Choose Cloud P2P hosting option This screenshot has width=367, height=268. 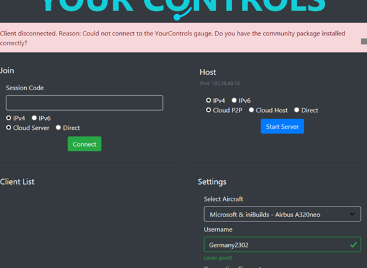click(x=208, y=110)
